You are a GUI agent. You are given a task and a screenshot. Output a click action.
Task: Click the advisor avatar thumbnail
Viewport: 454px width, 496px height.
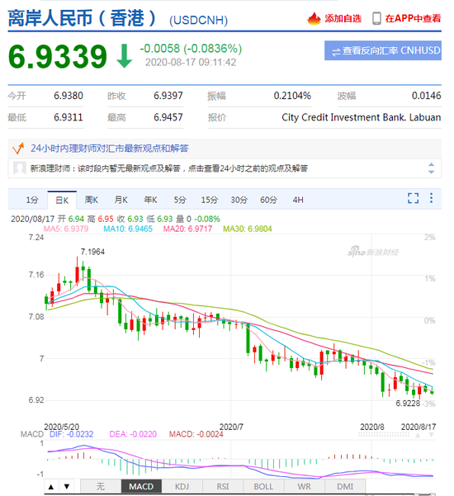coord(19,168)
